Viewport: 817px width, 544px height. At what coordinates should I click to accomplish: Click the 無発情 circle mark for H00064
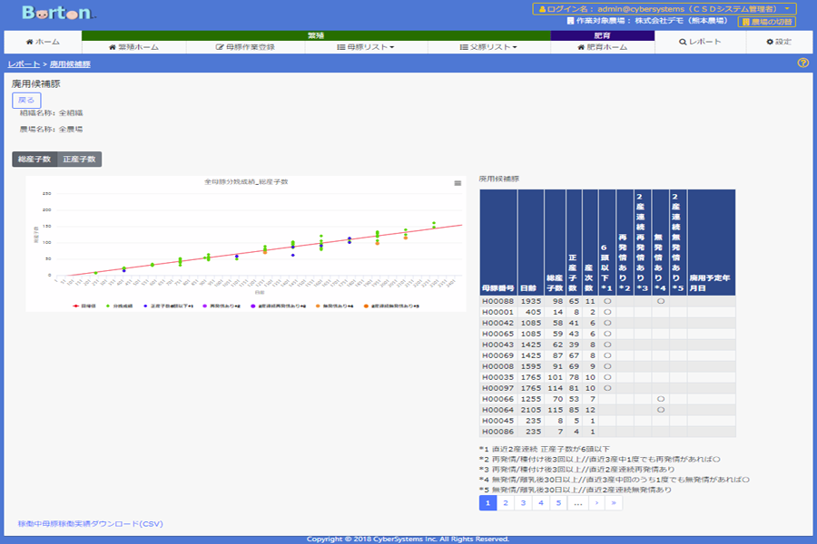click(661, 410)
